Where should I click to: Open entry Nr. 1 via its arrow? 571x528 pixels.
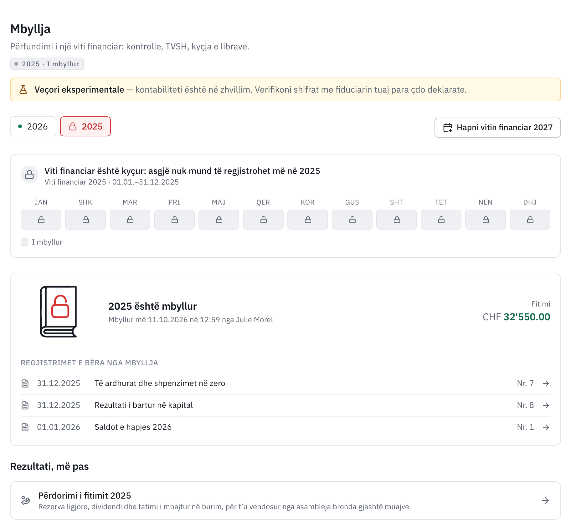(546, 427)
